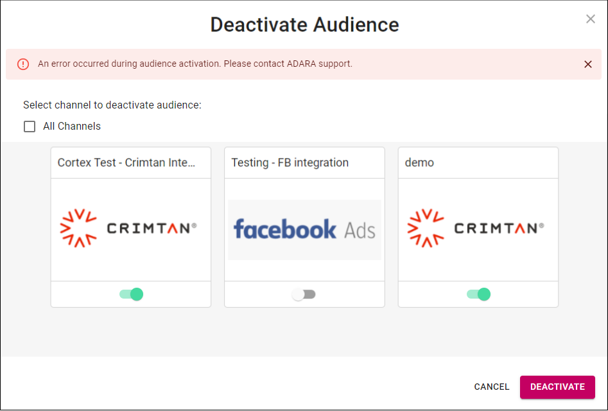
Task: Dismiss the error alert banner
Action: (588, 64)
